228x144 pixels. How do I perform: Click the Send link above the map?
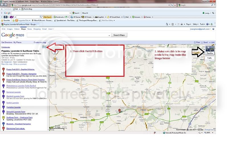[204, 42]
